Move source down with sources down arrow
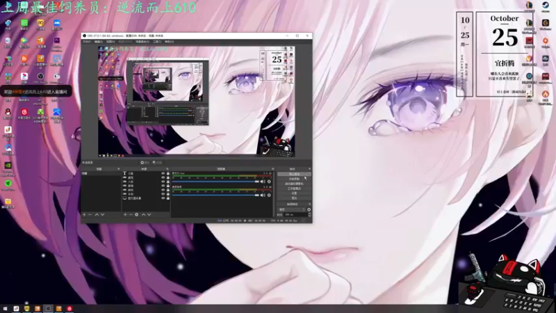 [149, 215]
